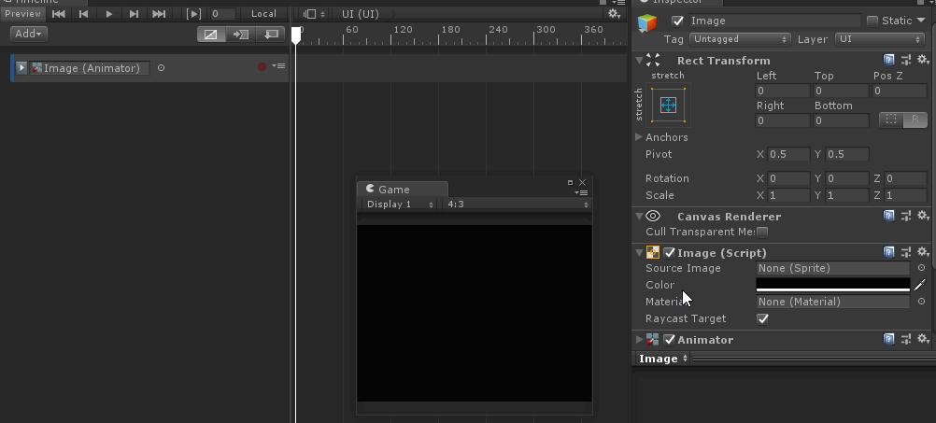Viewport: 936px width, 423px height.
Task: Select the ripple edit mode icon
Action: point(241,35)
